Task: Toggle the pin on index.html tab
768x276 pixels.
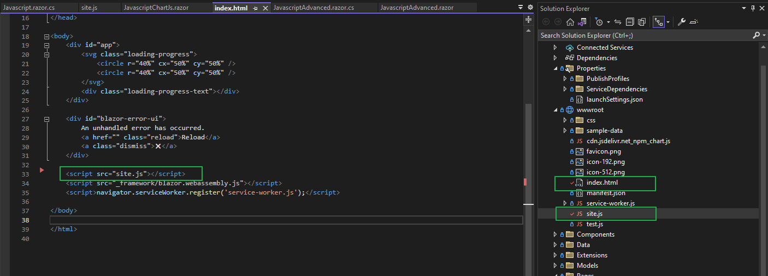Action: (255, 8)
